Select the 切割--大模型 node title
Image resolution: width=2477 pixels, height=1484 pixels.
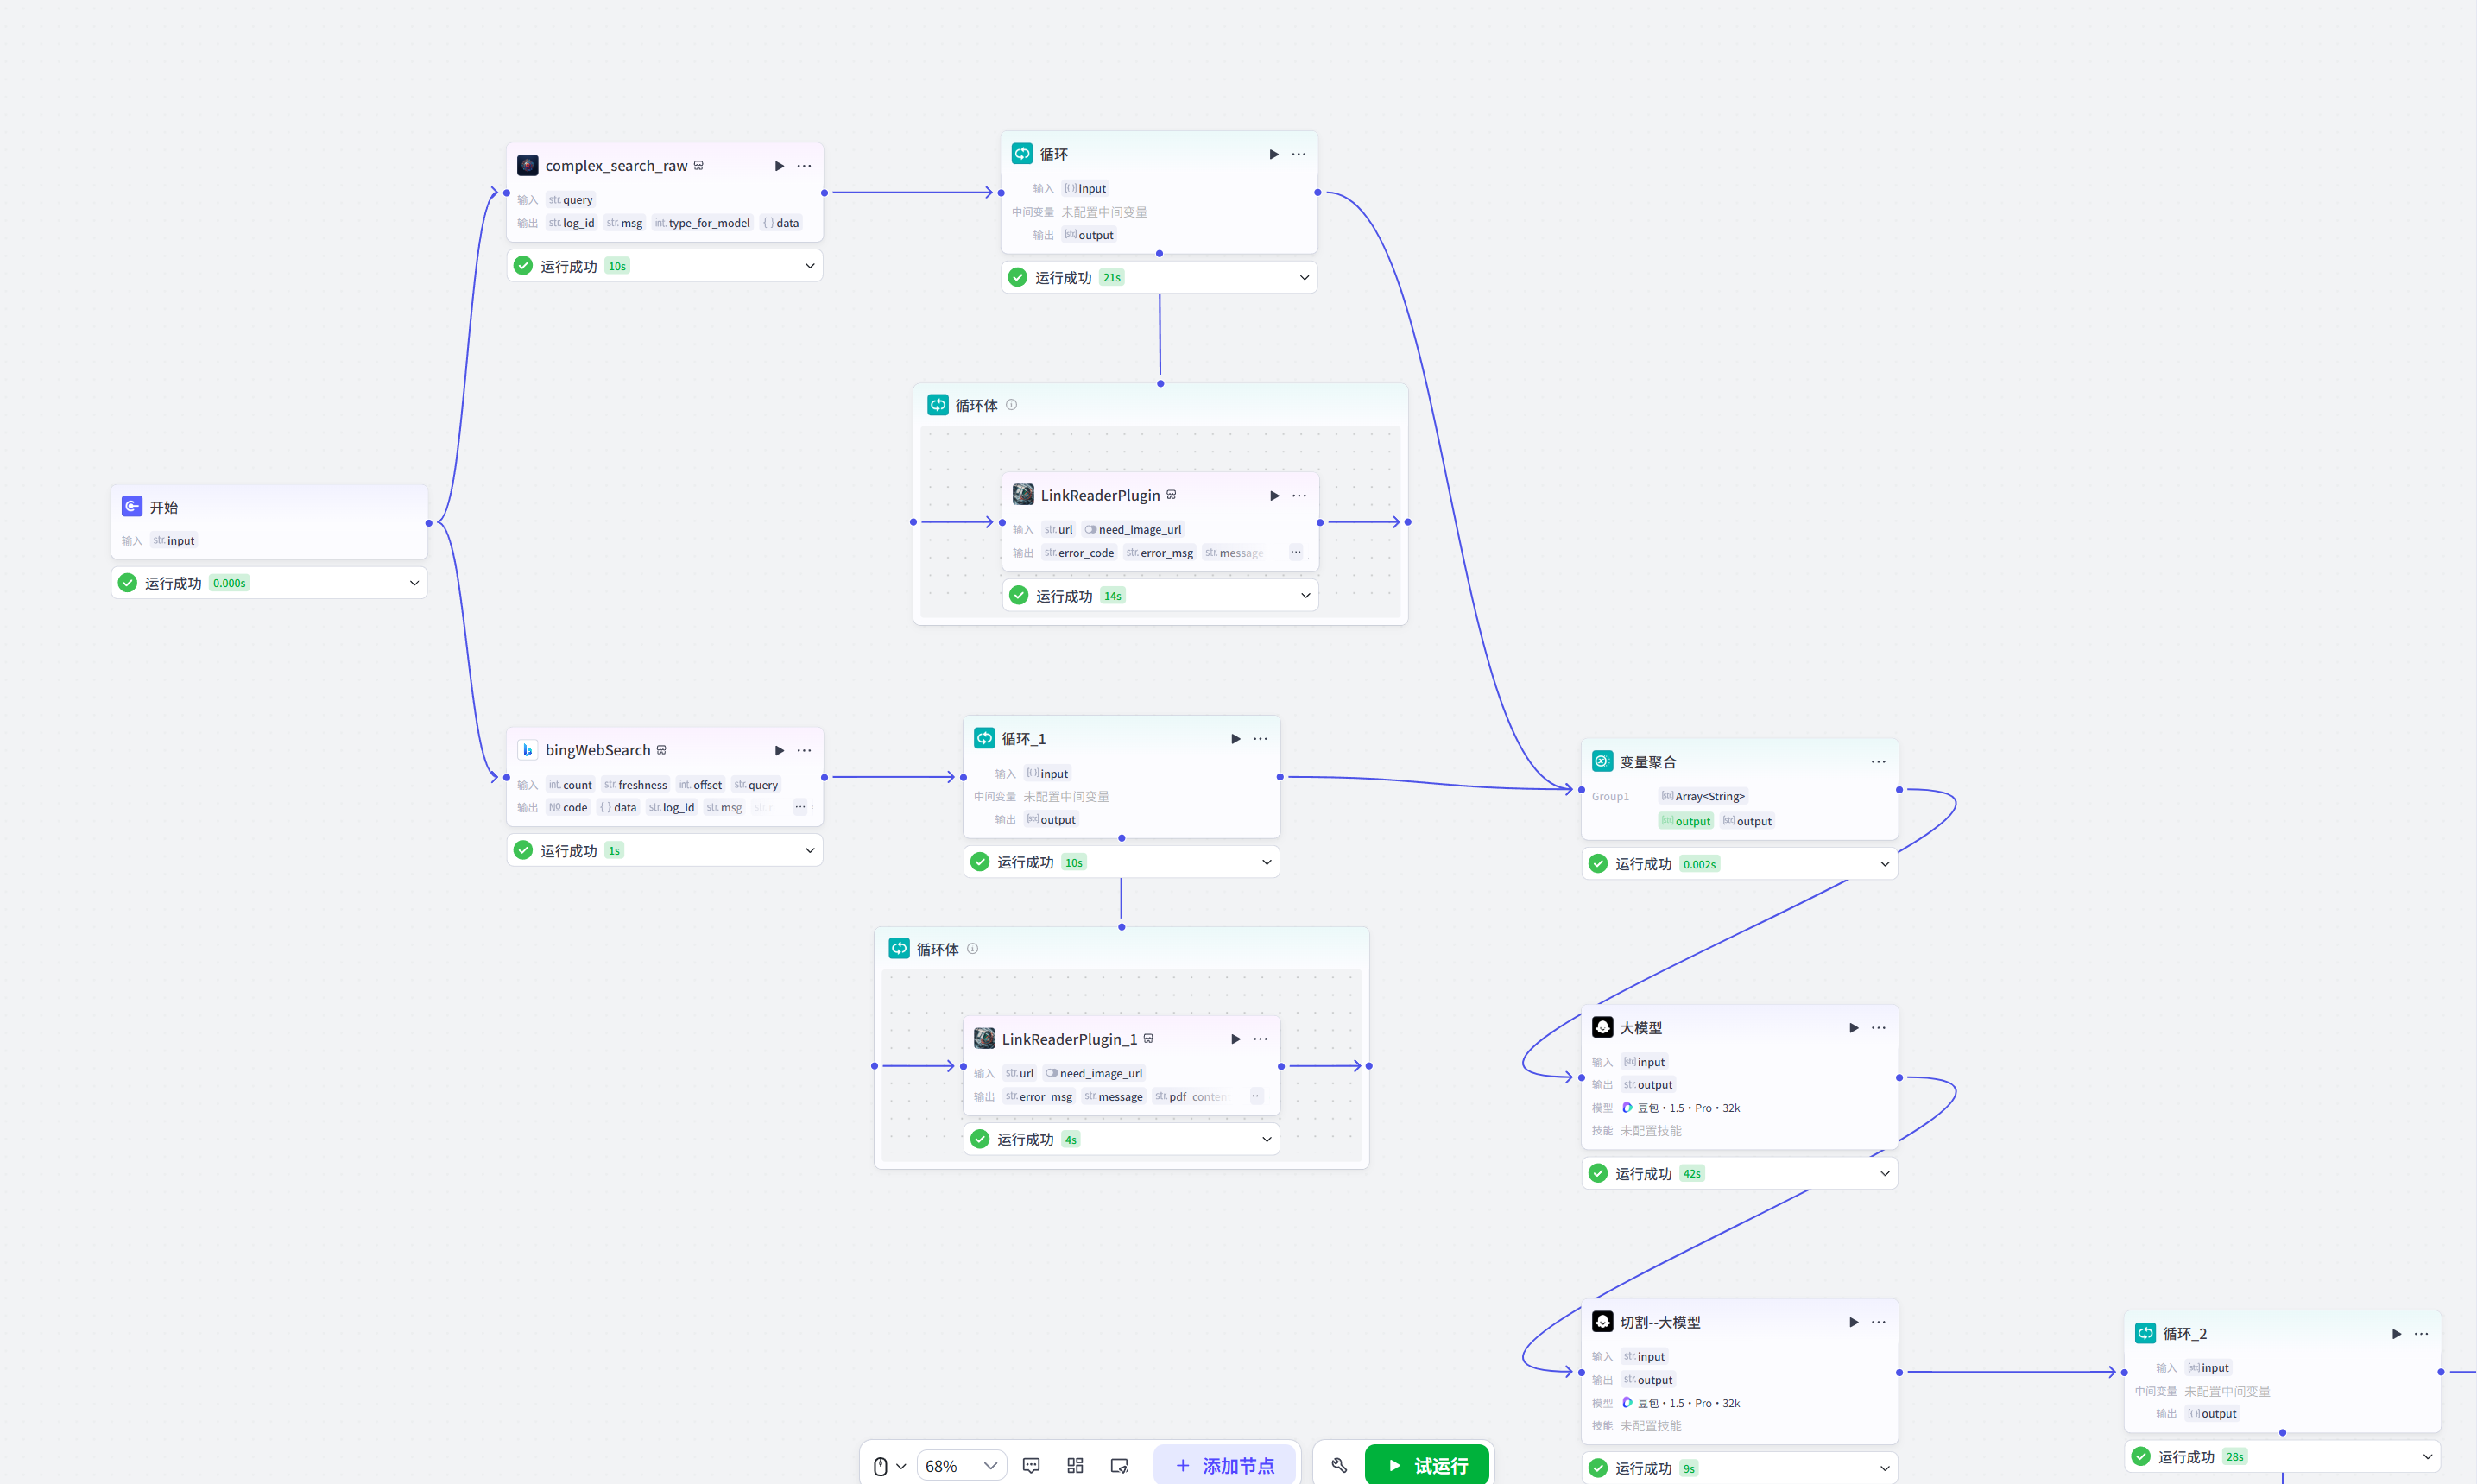[1660, 1322]
